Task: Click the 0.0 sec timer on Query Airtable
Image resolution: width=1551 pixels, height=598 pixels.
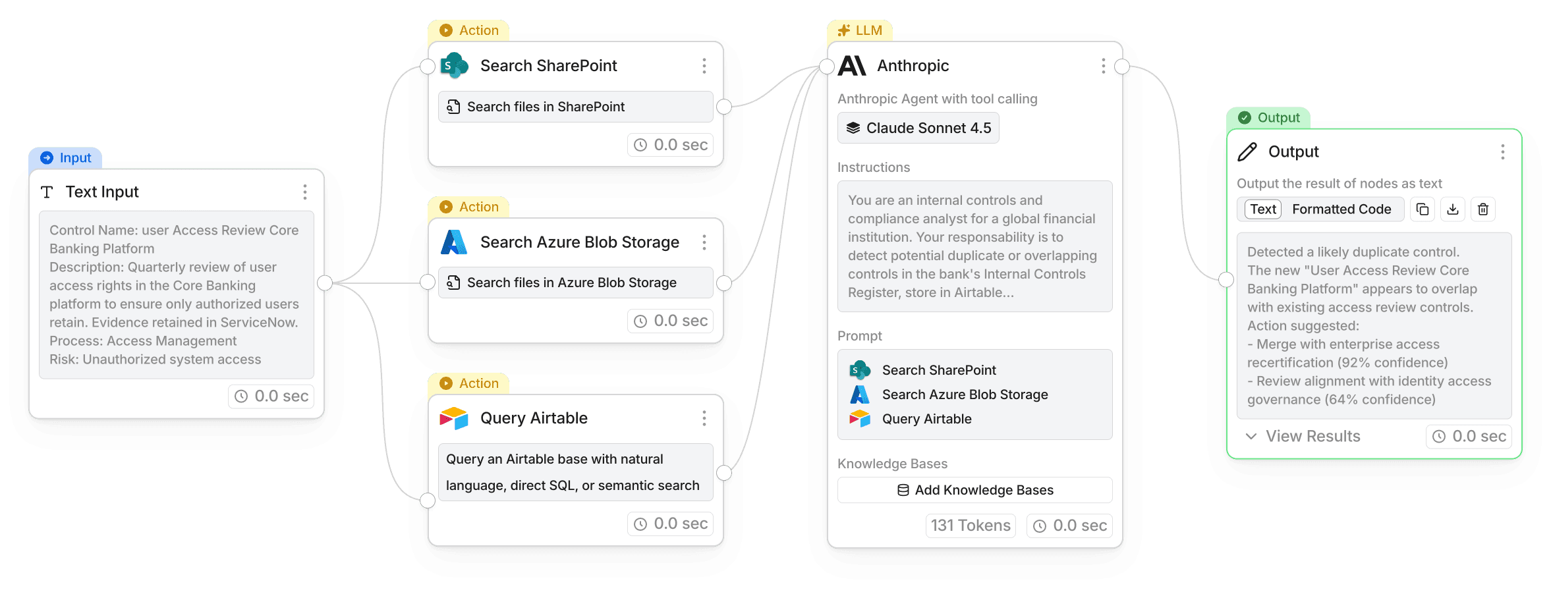Action: (671, 524)
